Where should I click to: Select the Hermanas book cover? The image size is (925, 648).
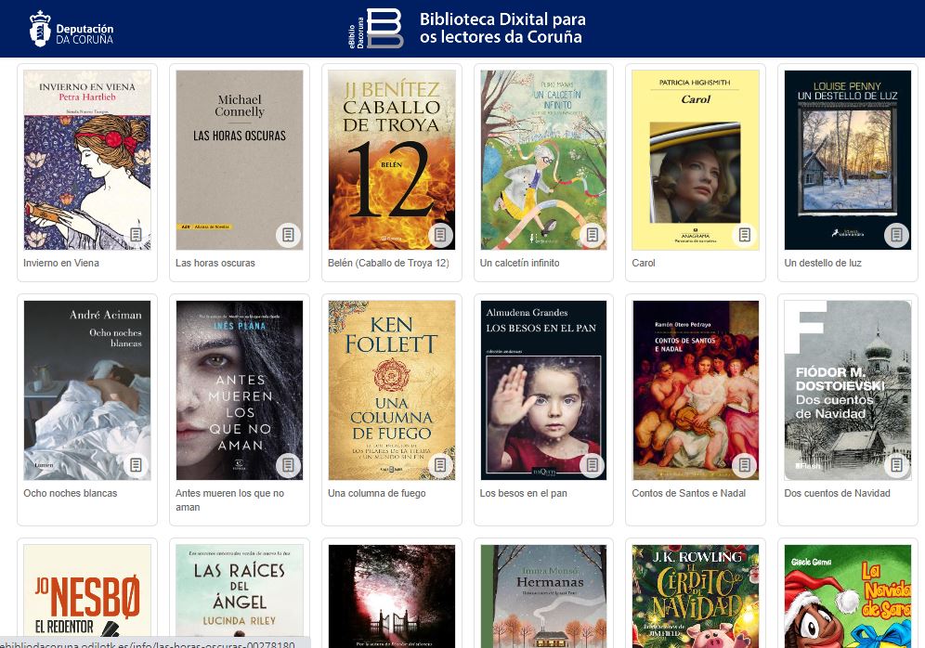(543, 596)
